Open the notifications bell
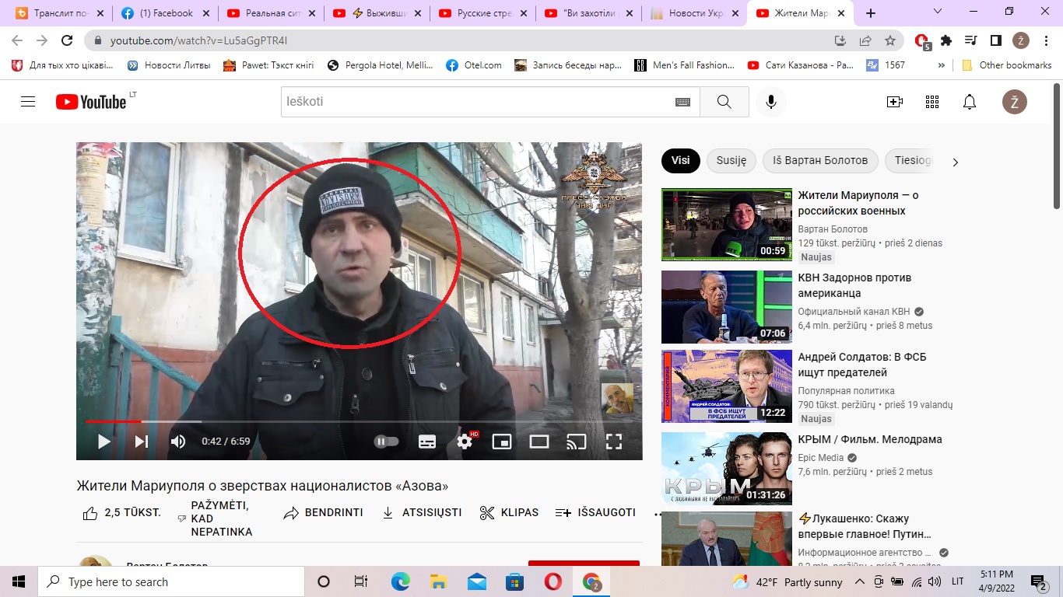This screenshot has width=1063, height=597. pos(970,102)
